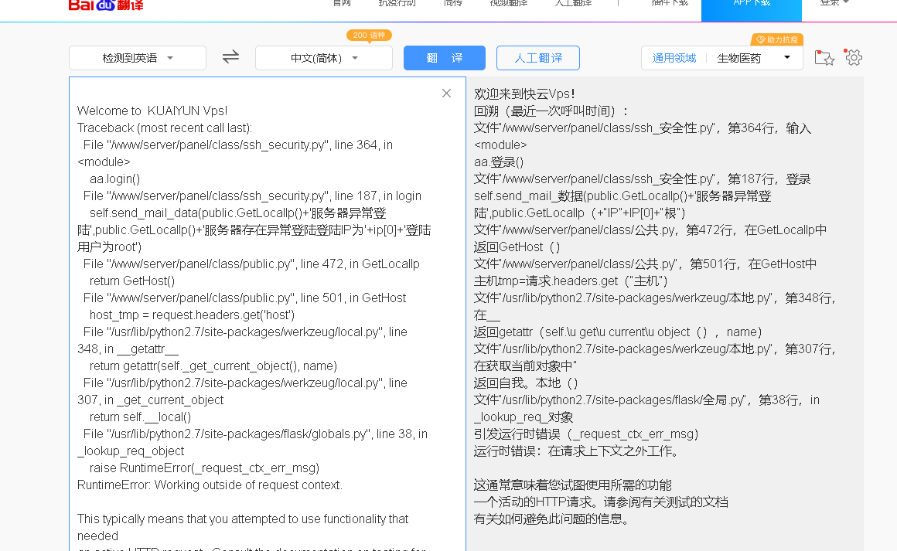This screenshot has width=897, height=551.
Task: Click the translated line "aa.登录()"
Action: [x=499, y=162]
